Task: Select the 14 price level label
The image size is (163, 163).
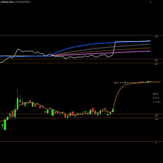Action: 156,119
